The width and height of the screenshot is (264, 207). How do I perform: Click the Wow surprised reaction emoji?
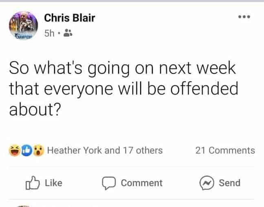[x=38, y=150]
